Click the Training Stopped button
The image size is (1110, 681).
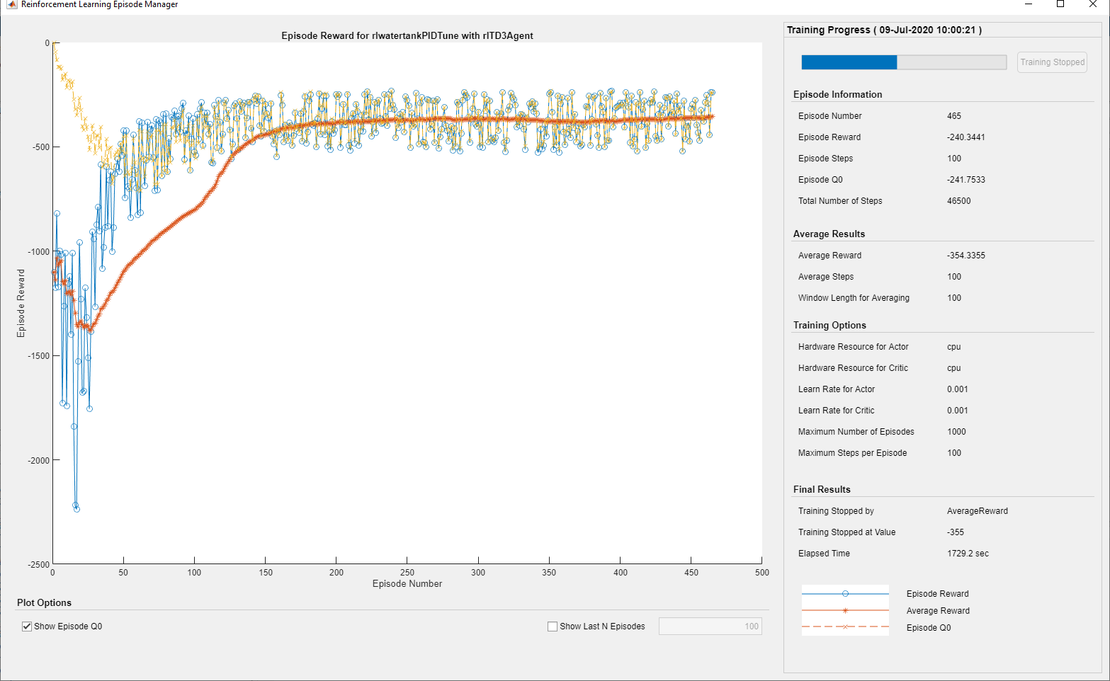point(1052,62)
